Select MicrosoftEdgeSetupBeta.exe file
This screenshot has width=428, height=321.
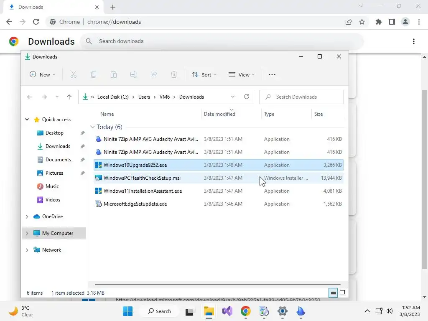tap(218, 204)
